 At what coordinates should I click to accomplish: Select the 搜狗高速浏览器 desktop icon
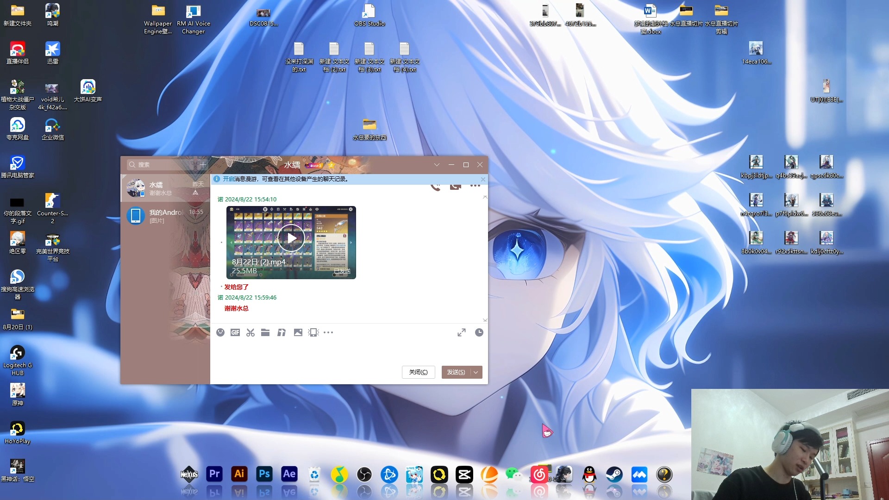[x=18, y=284]
